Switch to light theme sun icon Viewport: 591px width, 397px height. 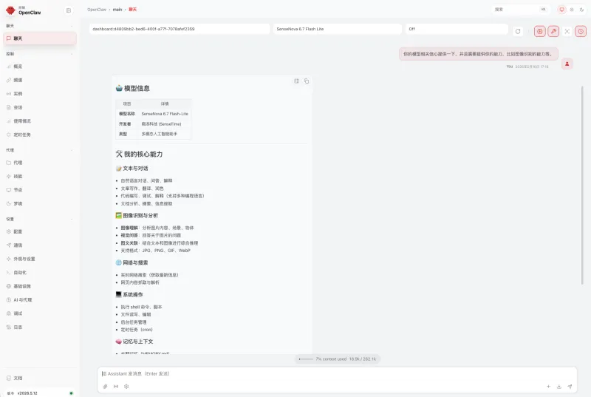572,10
